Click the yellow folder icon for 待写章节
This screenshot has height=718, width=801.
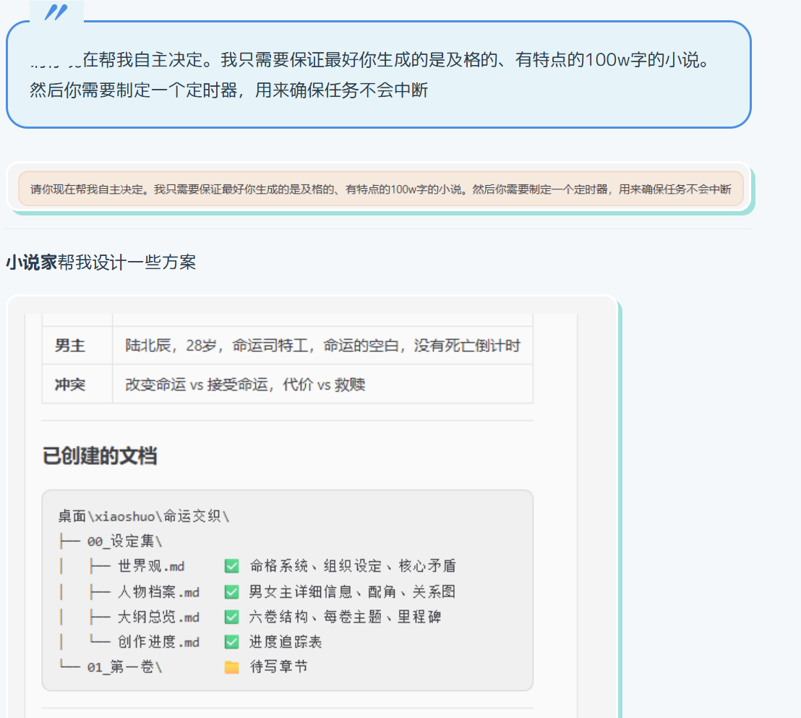click(x=231, y=667)
